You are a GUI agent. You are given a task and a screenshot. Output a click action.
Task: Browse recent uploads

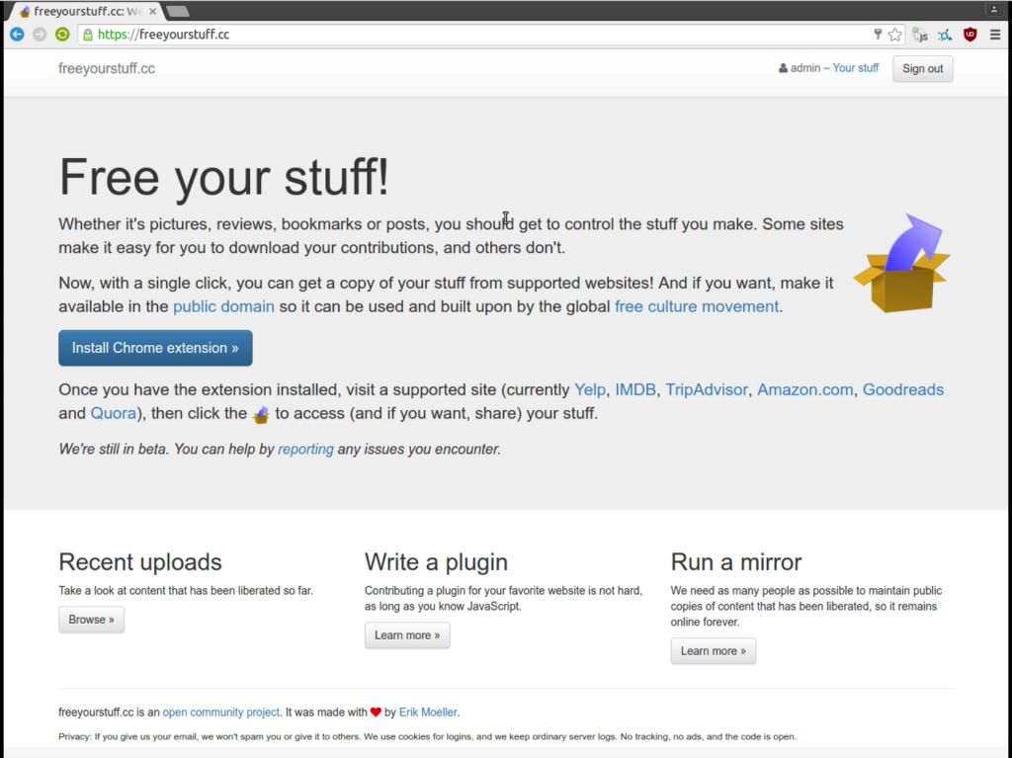click(x=91, y=620)
